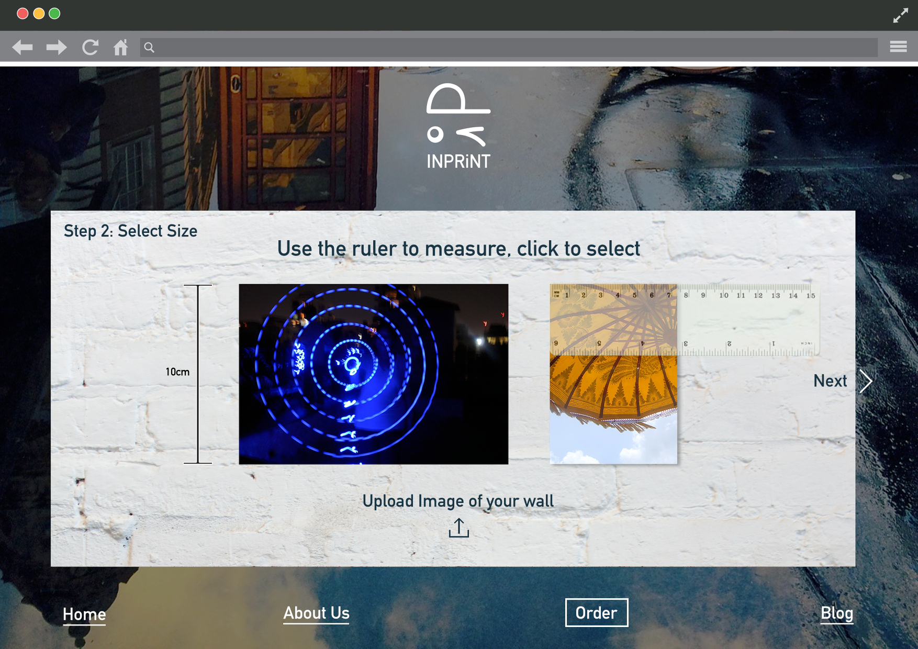
Task: Open the Home navigation link
Action: coord(84,614)
